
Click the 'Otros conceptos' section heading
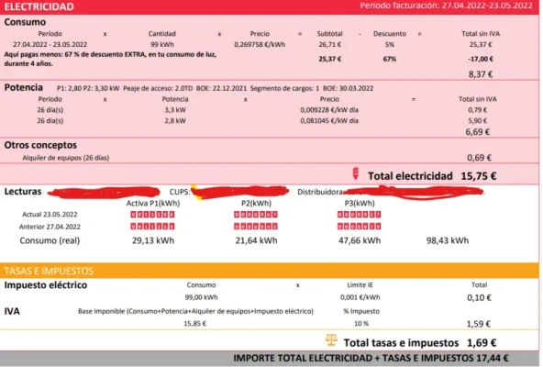pos(40,145)
